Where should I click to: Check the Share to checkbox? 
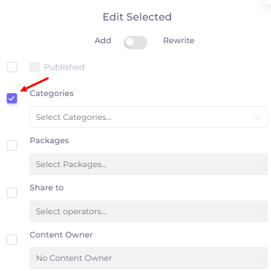[12, 193]
